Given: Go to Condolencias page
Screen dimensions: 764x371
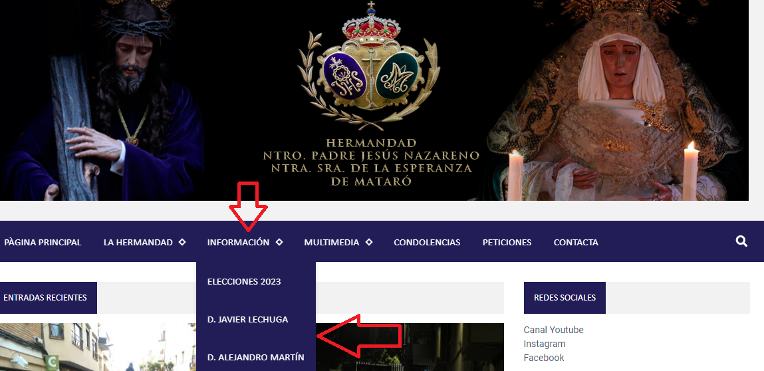Looking at the screenshot, I should pyautogui.click(x=427, y=242).
